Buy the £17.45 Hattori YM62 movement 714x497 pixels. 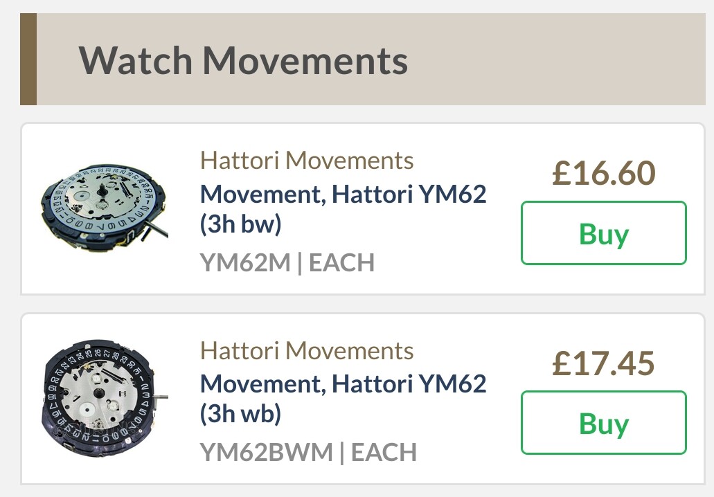tap(603, 422)
